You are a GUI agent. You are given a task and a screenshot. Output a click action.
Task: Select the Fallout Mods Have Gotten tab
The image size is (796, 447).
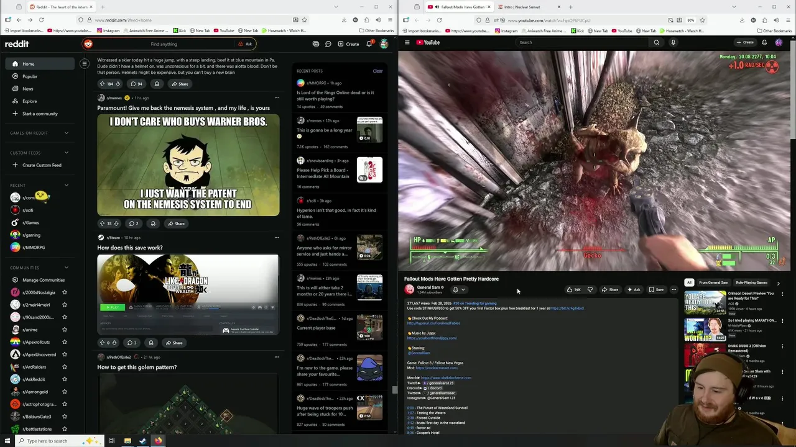[459, 7]
